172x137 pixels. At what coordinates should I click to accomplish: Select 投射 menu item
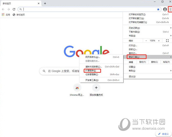147,49
